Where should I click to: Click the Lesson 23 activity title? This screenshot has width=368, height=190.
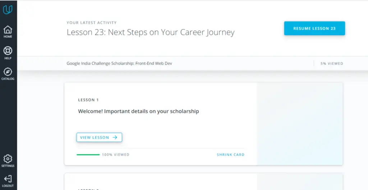151,32
